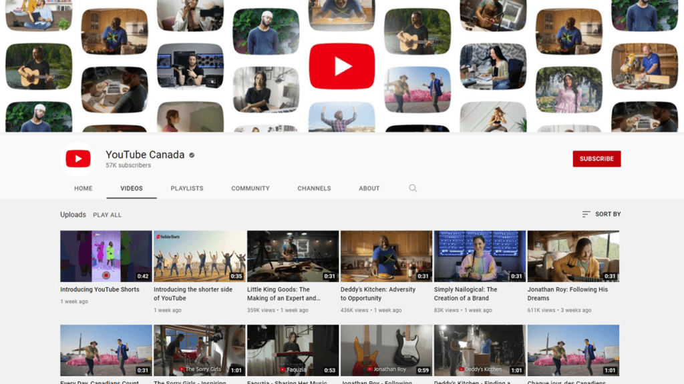This screenshot has width=684, height=384.
Task: Open the COMMUNITY tab
Action: pos(250,188)
